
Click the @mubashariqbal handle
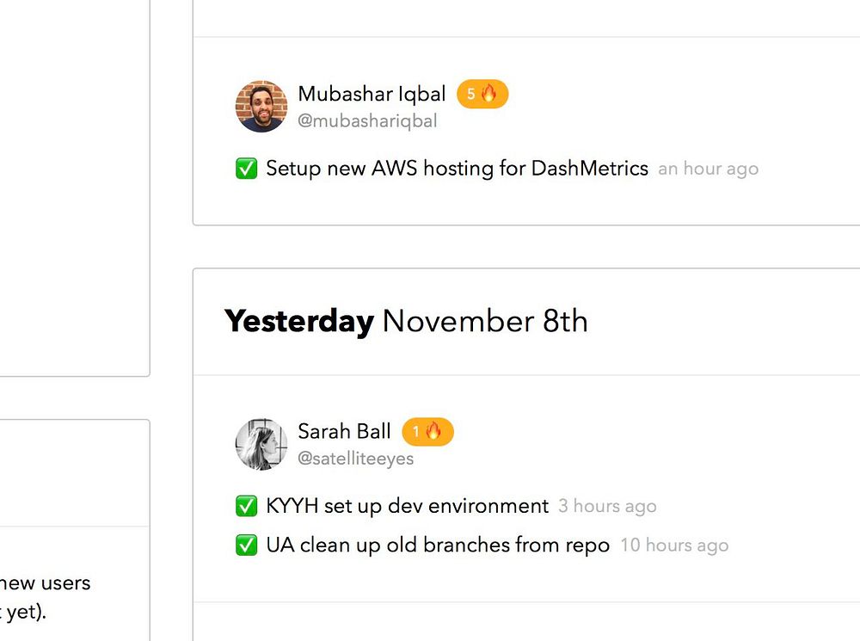tap(367, 121)
